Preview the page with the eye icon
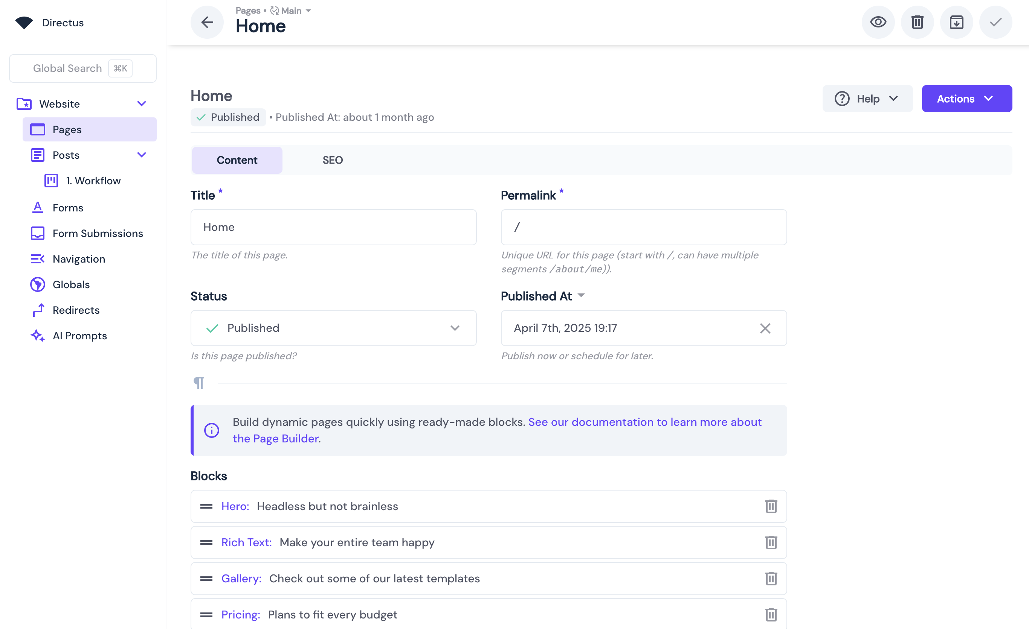Viewport: 1029px width, 629px height. (x=878, y=22)
